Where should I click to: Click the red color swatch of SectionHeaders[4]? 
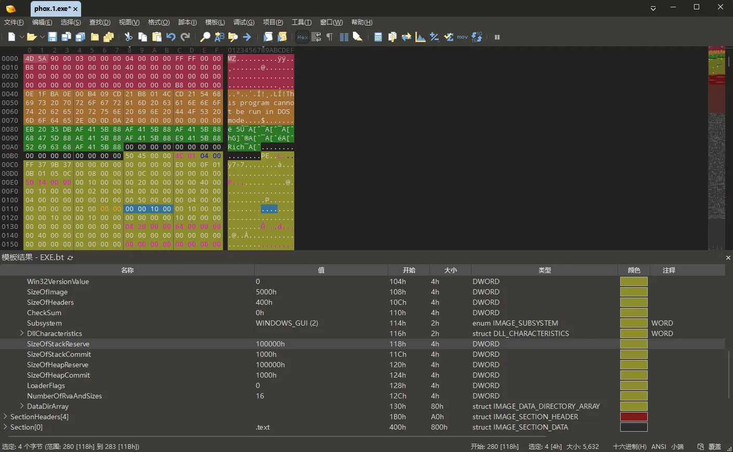634,417
